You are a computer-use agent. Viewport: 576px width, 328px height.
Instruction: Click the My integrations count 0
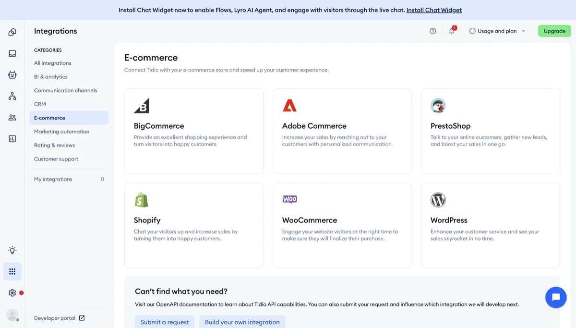click(102, 179)
